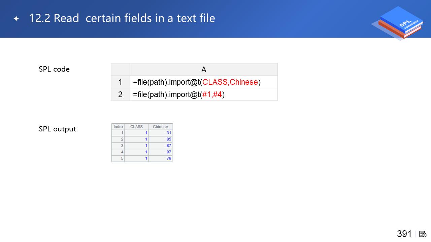Click the return-to-contents icon beside page number
Image resolution: width=431 pixels, height=242 pixels.
(423, 234)
